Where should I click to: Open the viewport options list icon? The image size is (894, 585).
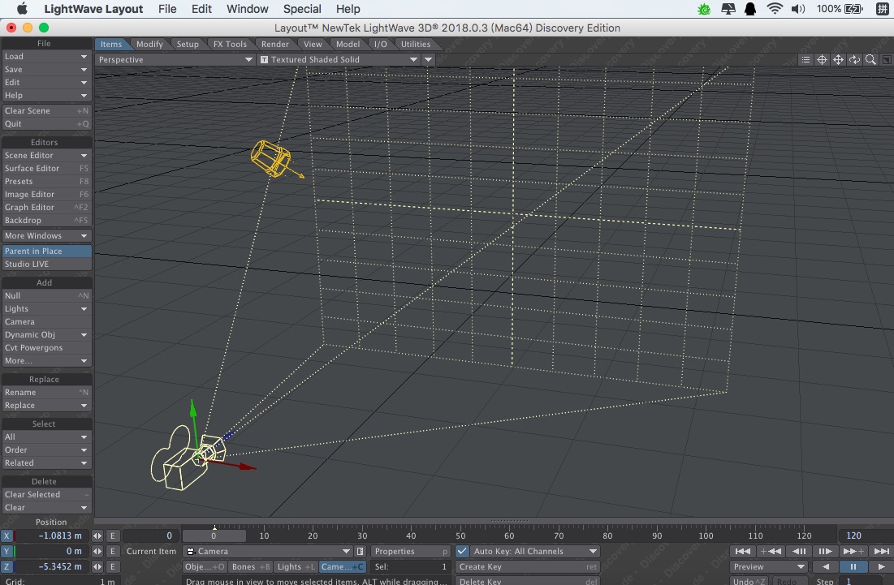(x=805, y=59)
